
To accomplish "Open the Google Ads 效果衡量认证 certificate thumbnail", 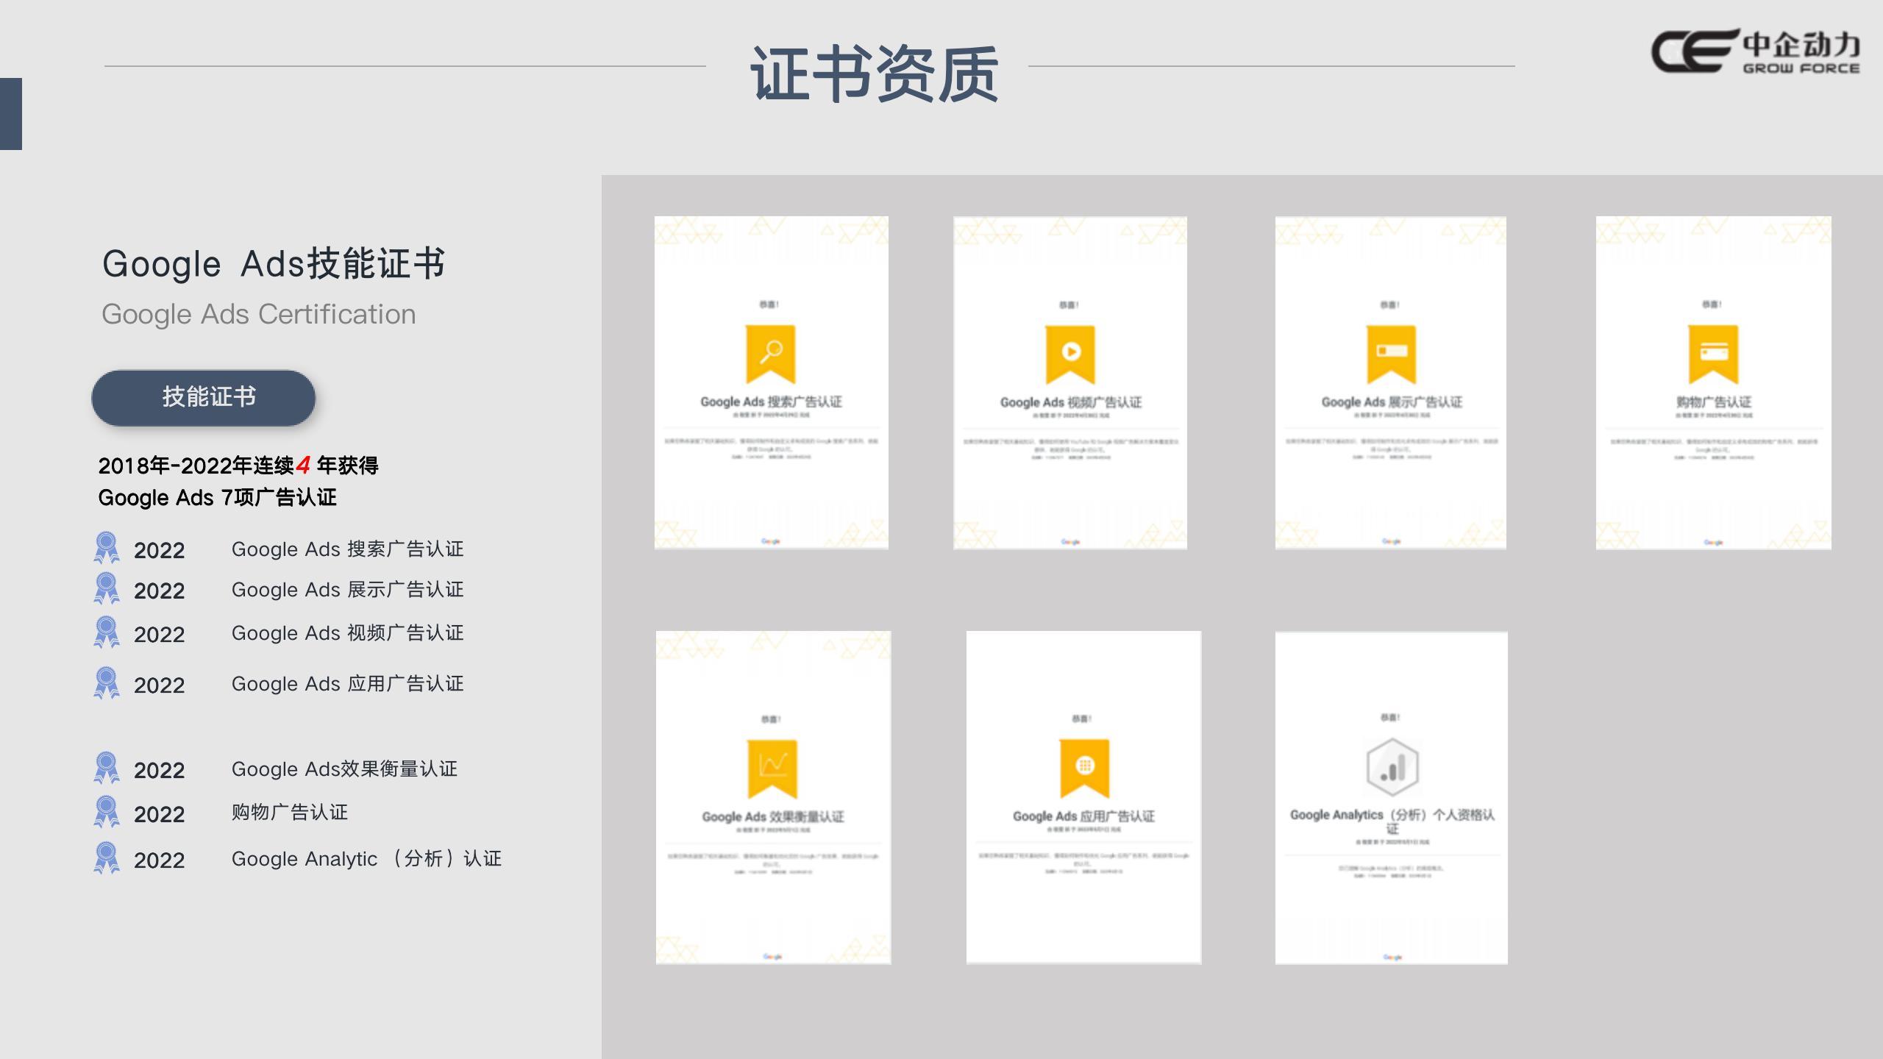I will [x=773, y=797].
